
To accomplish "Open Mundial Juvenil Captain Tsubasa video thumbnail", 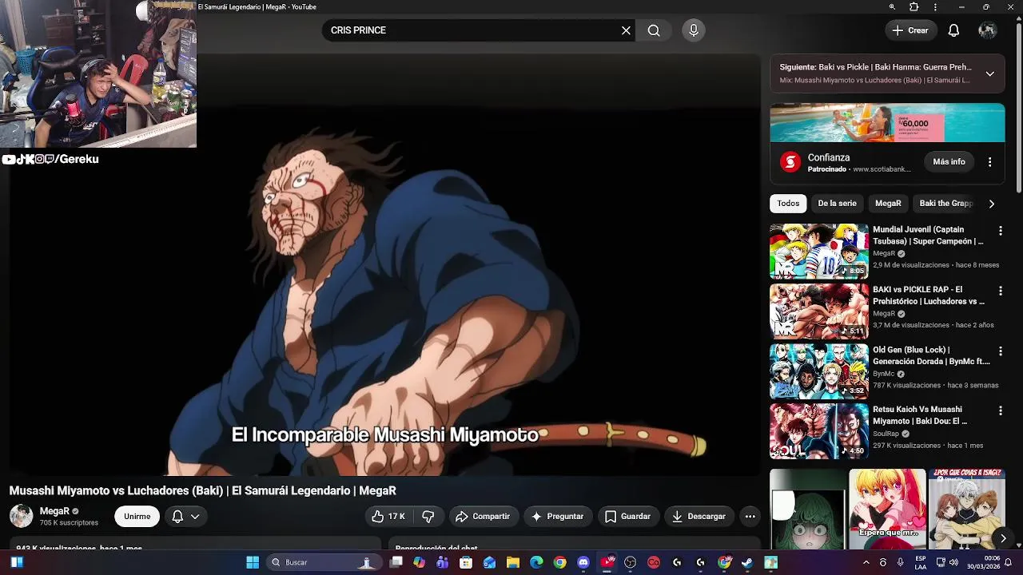I will (818, 251).
